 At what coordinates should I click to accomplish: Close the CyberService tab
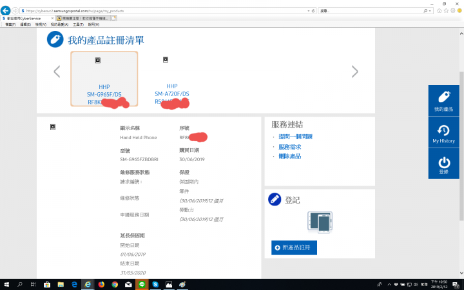click(x=52, y=18)
